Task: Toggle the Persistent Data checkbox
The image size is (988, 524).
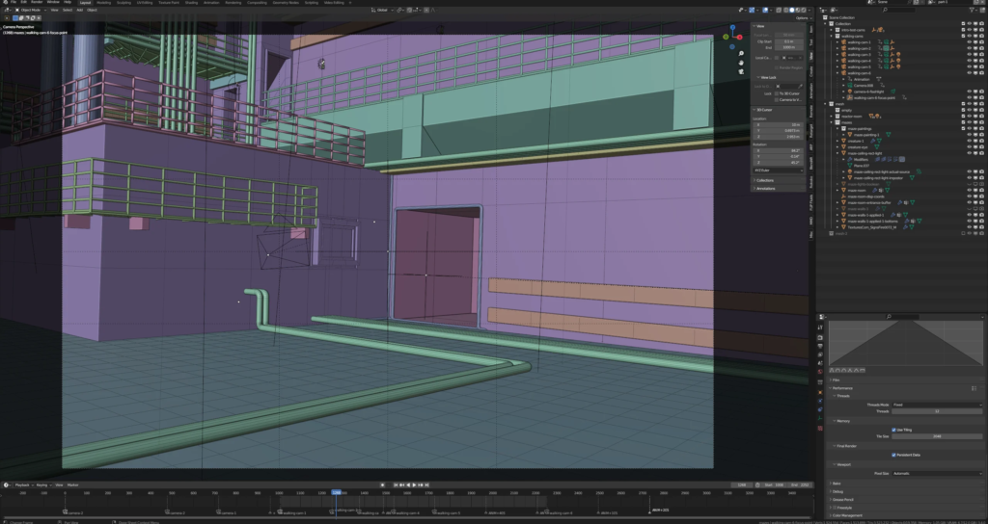Action: [893, 455]
